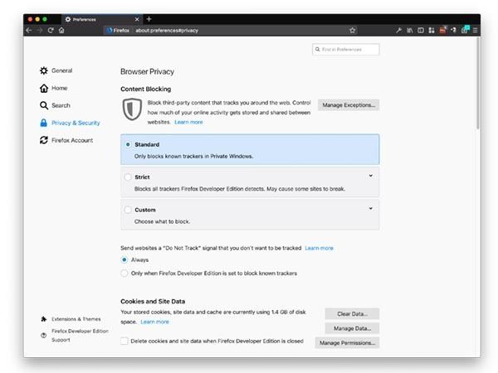Select the Custom content blocking option
Image resolution: width=498 pixels, height=373 pixels.
pyautogui.click(x=128, y=210)
